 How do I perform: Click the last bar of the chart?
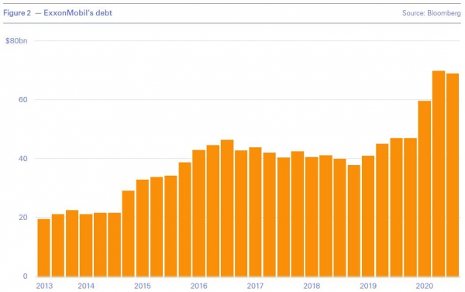(x=453, y=175)
